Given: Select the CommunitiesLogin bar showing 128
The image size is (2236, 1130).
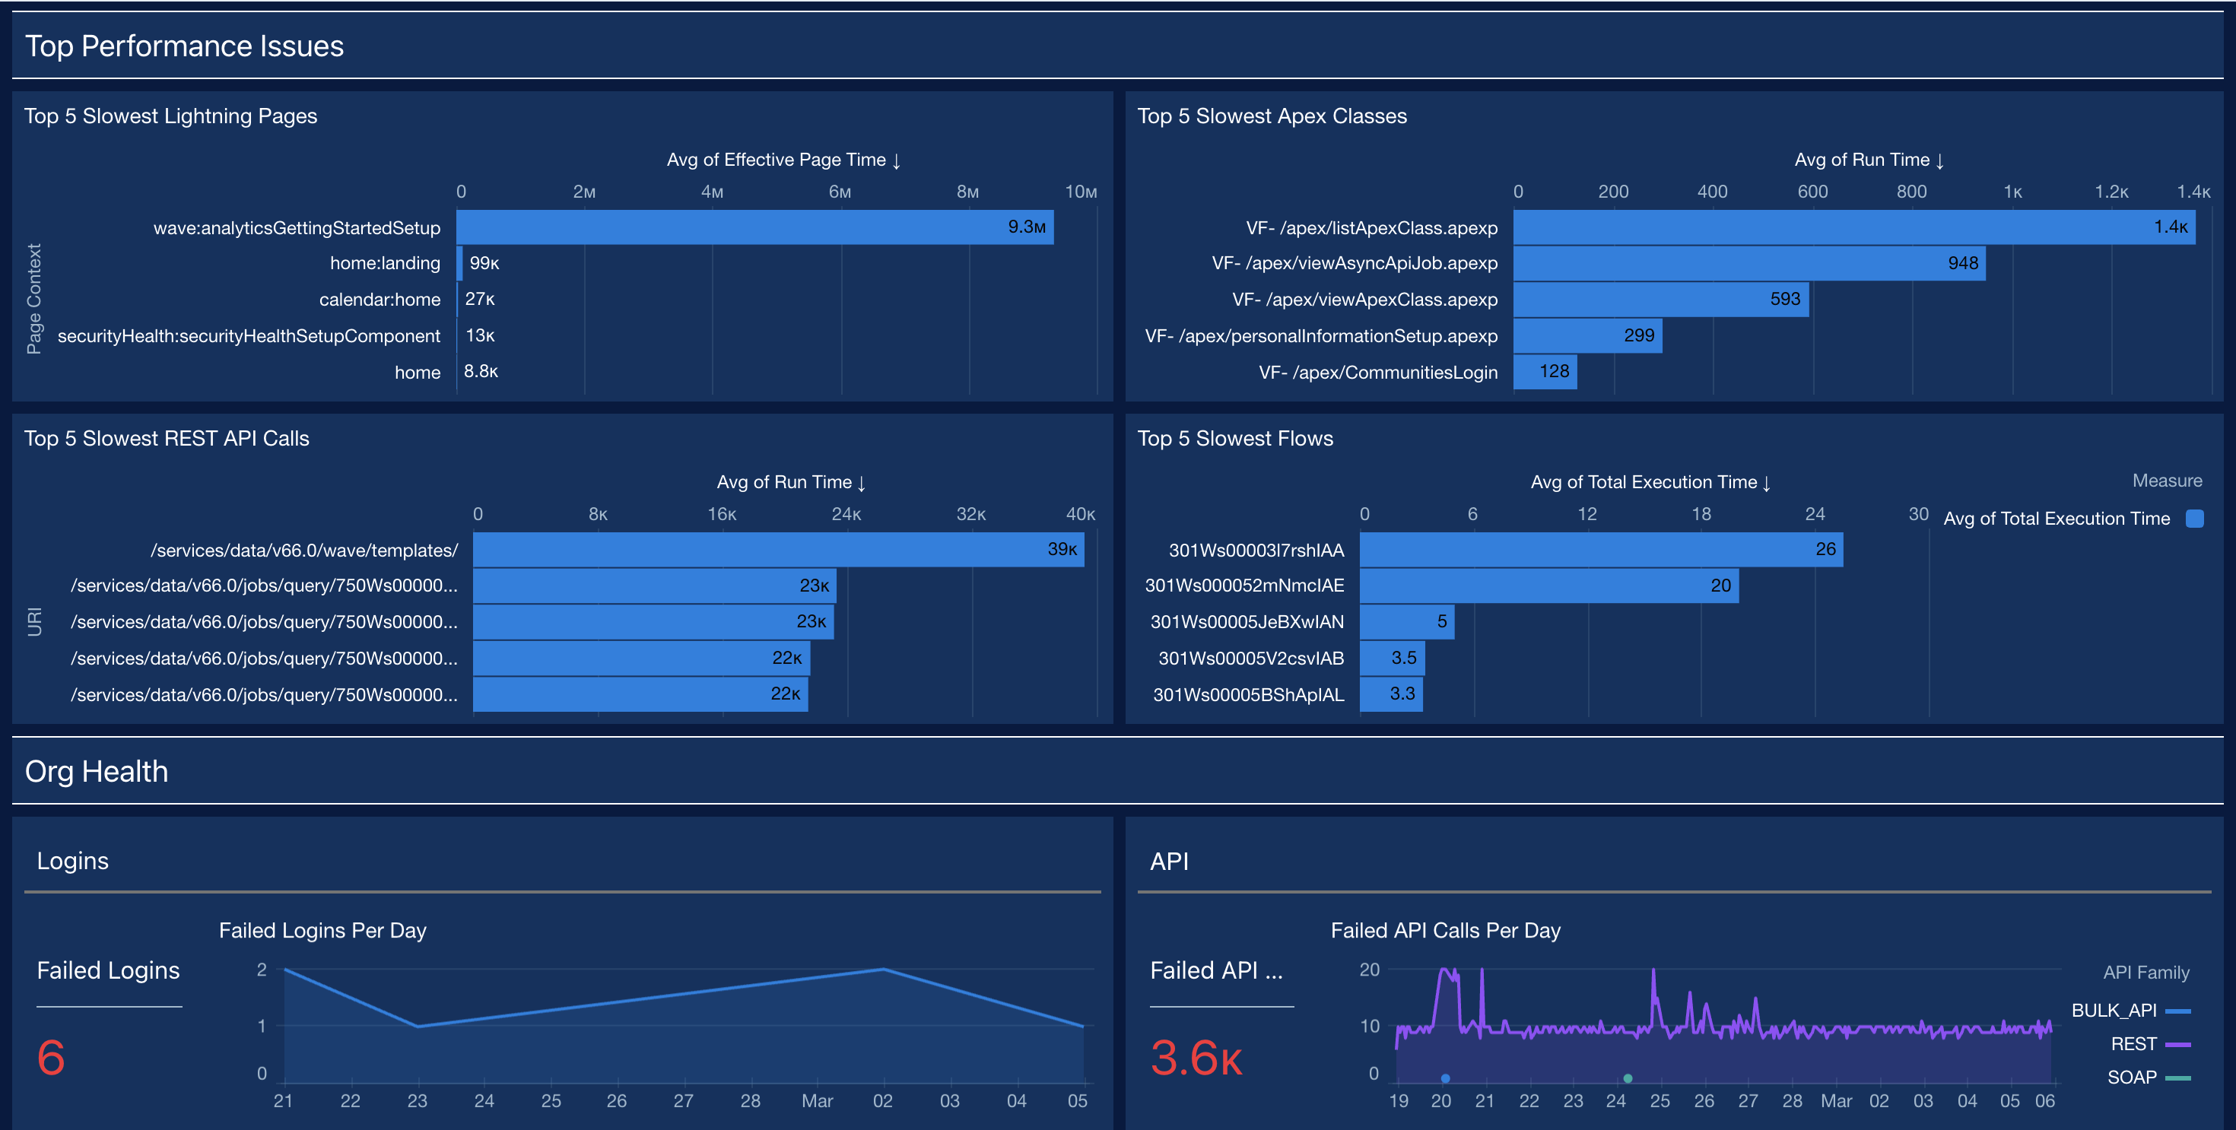Looking at the screenshot, I should tap(1545, 371).
